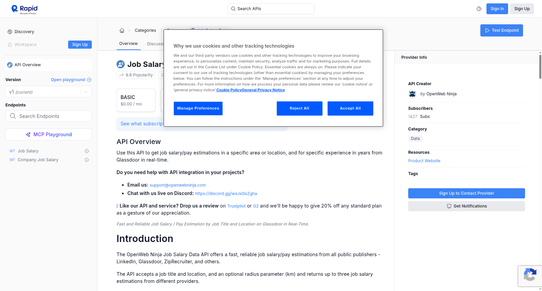Click the 9.8 Popularity badge

(136, 75)
